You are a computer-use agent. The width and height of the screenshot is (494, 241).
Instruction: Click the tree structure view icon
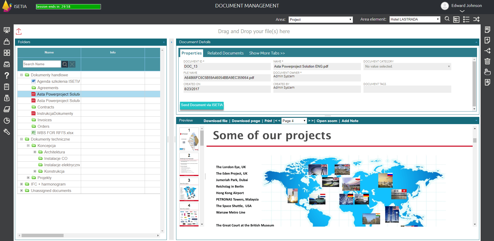coord(456,19)
